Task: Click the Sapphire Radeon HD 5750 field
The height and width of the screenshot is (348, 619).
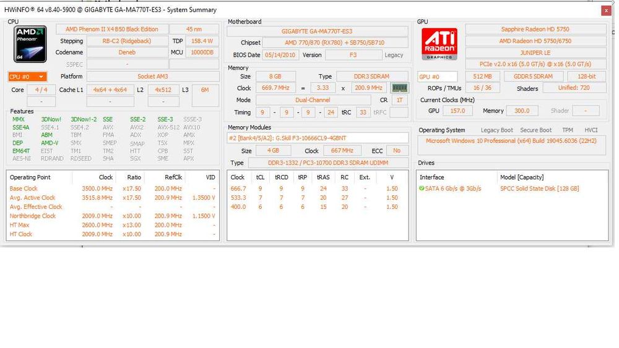Action: 535,29
